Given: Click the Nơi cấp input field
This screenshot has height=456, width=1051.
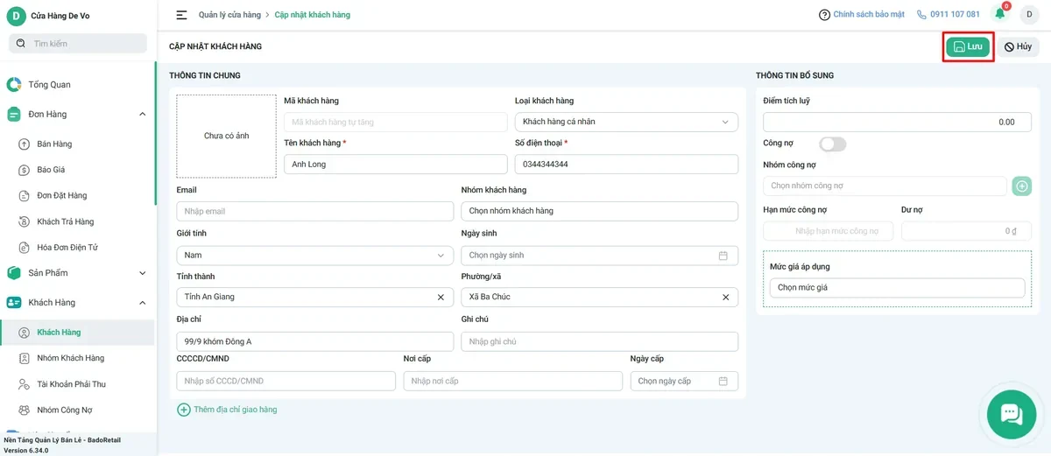Looking at the screenshot, I should [513, 382].
